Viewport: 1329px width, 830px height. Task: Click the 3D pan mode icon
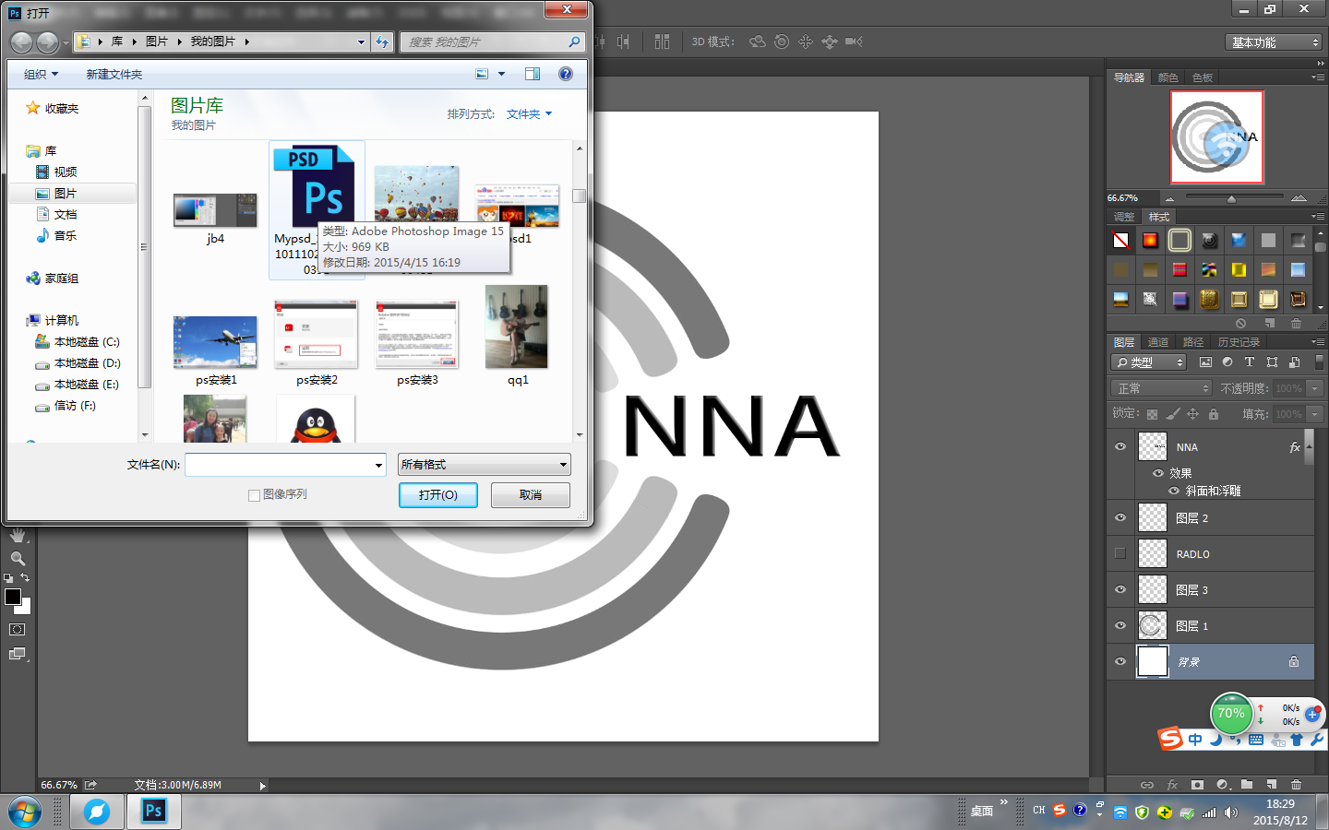pyautogui.click(x=806, y=41)
